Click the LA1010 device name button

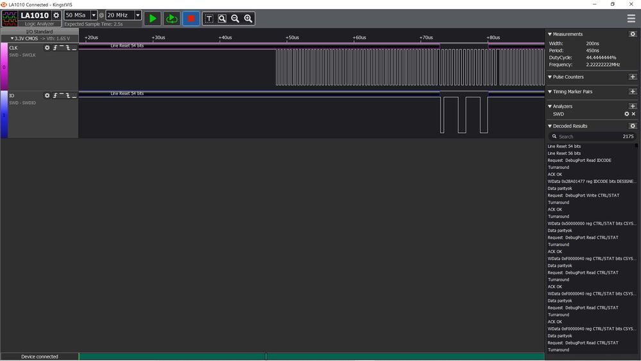35,15
